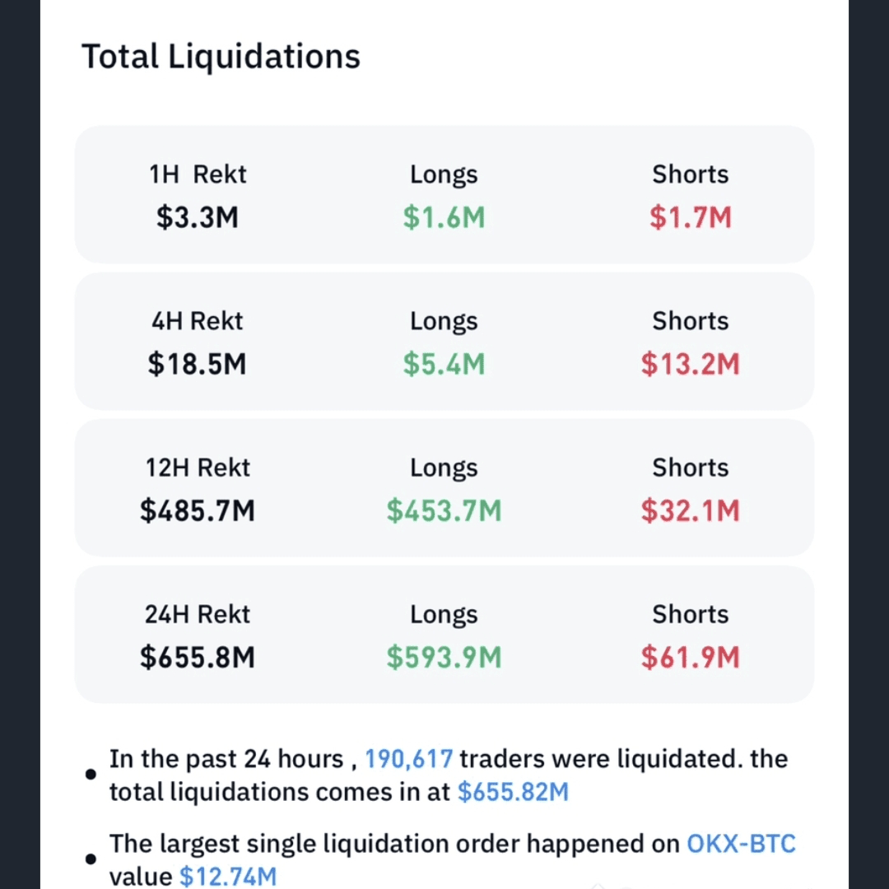889x889 pixels.
Task: Click the $655.8M 24H total value
Action: pos(198,657)
